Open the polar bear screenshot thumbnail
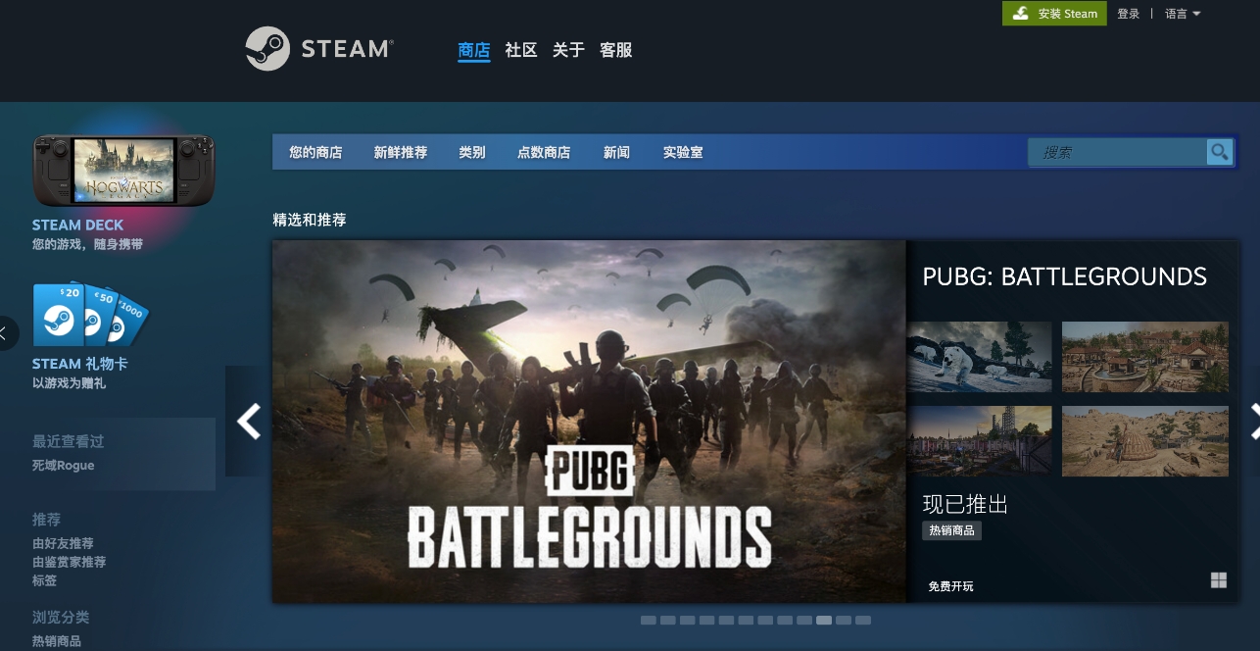 click(979, 357)
